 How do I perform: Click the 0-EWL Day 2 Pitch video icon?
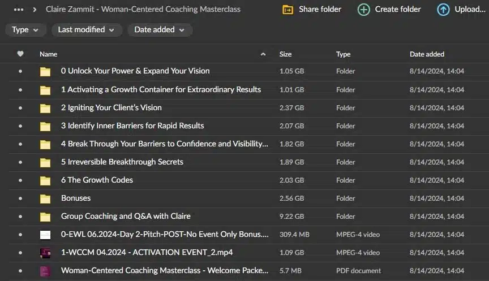pos(45,235)
